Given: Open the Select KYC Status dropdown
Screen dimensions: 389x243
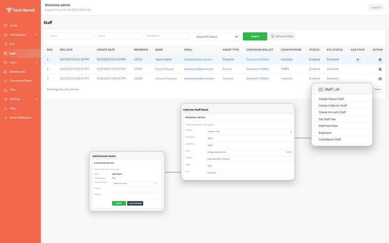Looking at the screenshot, I should click(x=216, y=37).
